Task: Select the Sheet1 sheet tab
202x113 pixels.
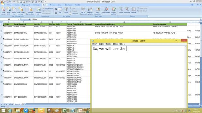Action: click(x=17, y=104)
